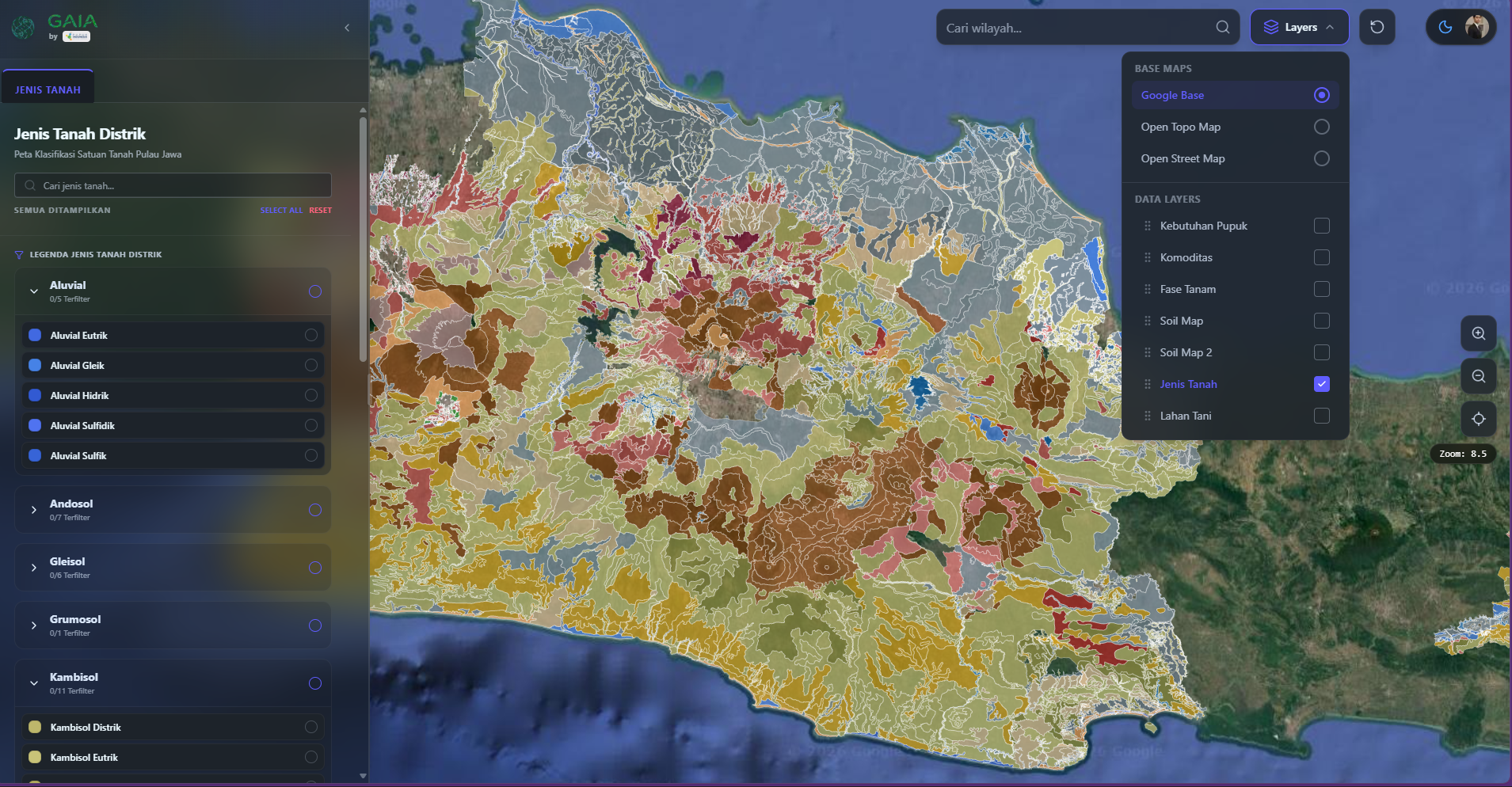Expand the Andosol soil group
Viewport: 1512px width, 787px height.
[x=34, y=510]
